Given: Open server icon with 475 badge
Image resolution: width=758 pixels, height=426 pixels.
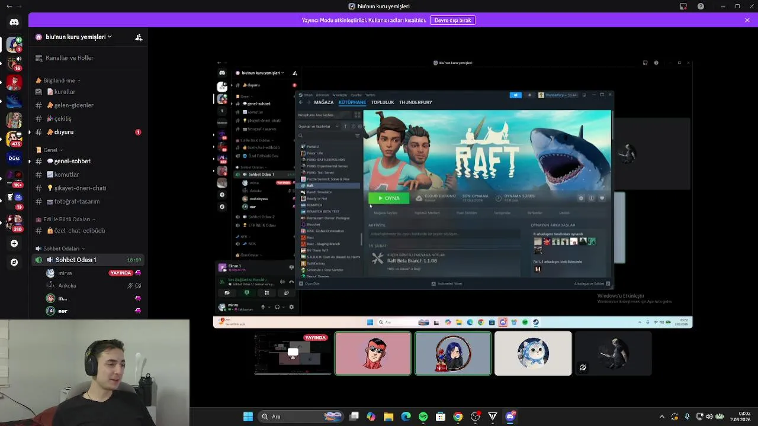Looking at the screenshot, I should coord(14,139).
